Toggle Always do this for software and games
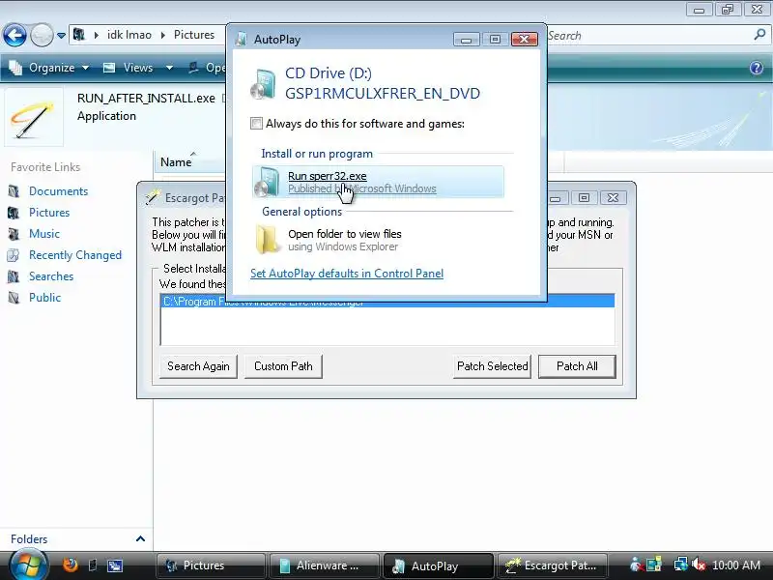Viewport: 773px width, 580px height. (x=256, y=124)
